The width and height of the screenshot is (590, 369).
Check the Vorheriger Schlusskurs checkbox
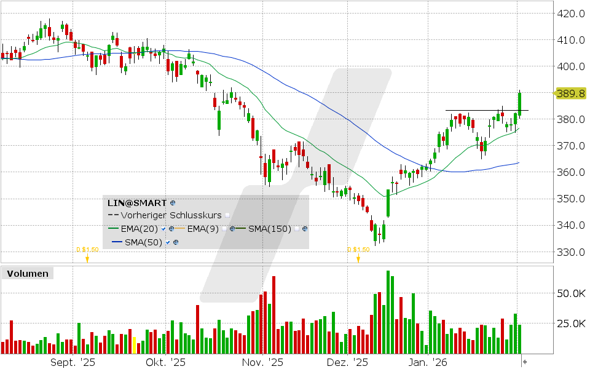pyautogui.click(x=227, y=215)
